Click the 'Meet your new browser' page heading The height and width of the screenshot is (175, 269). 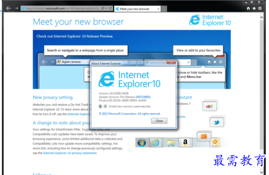pyautogui.click(x=78, y=22)
